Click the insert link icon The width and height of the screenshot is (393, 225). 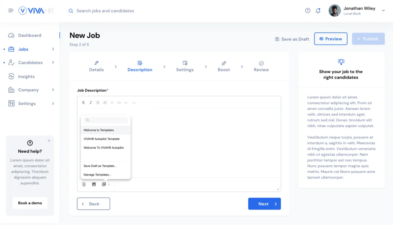click(x=112, y=103)
